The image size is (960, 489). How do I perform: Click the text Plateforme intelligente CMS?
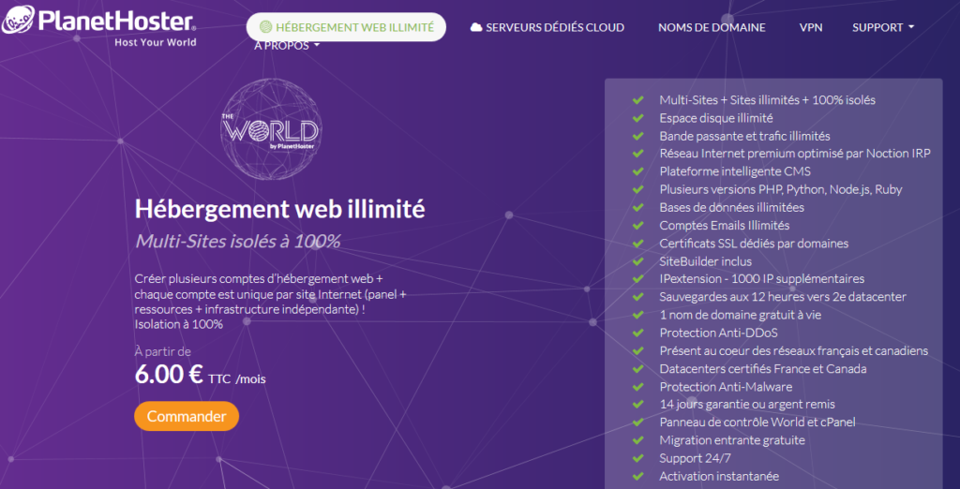click(x=735, y=171)
